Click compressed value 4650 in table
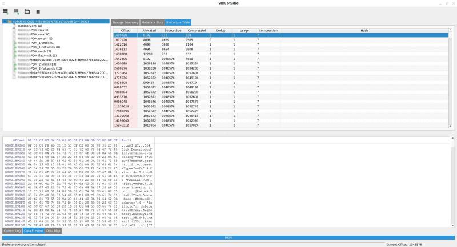The width and height of the screenshot is (457, 247). pos(190,59)
